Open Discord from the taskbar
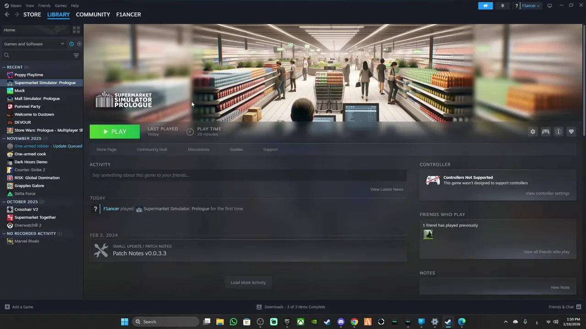Image resolution: width=586 pixels, height=329 pixels. click(341, 322)
